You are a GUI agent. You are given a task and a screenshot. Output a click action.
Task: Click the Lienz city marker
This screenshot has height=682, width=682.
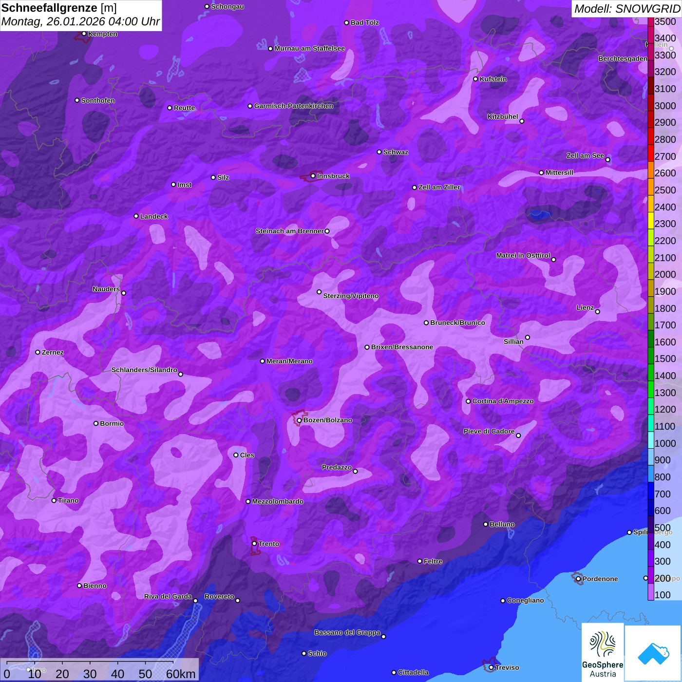pyautogui.click(x=598, y=312)
